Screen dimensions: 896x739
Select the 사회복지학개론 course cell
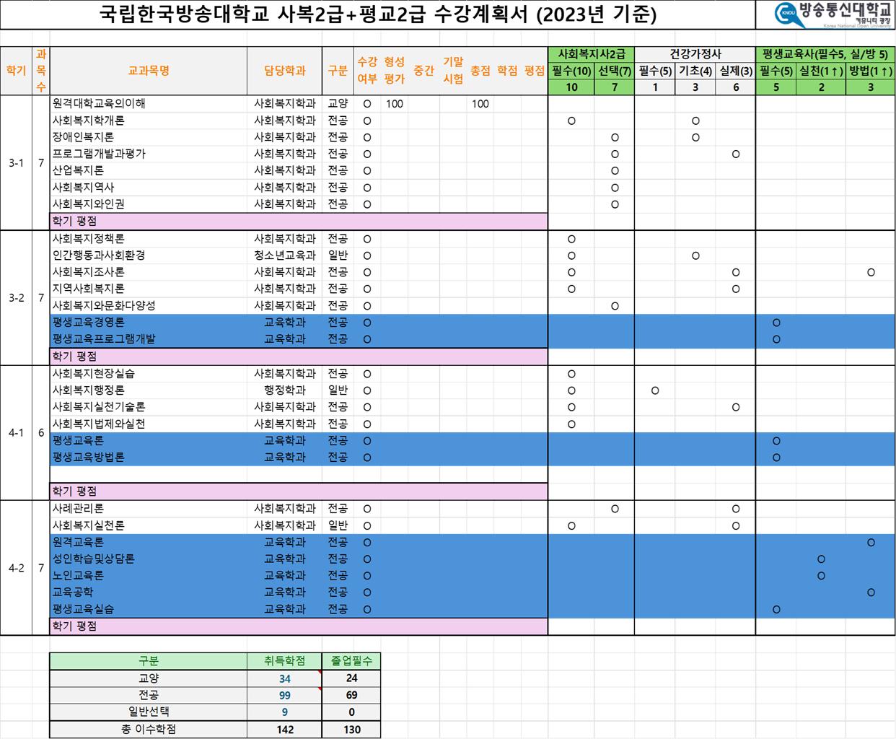(149, 121)
